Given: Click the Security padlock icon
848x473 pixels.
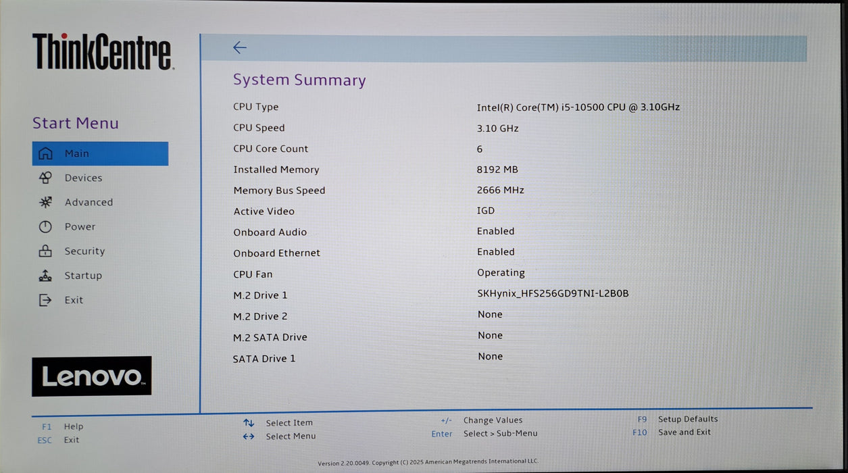Looking at the screenshot, I should (x=45, y=251).
